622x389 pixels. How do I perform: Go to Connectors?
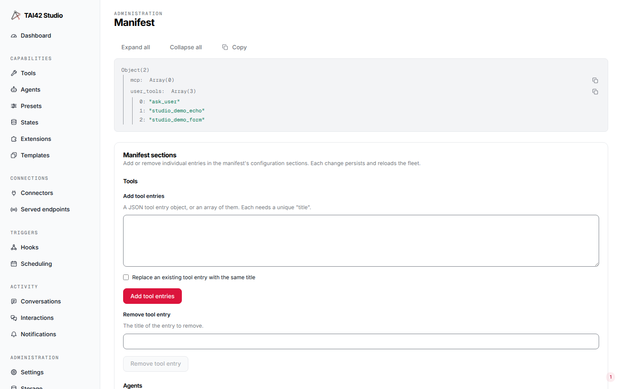pos(37,193)
